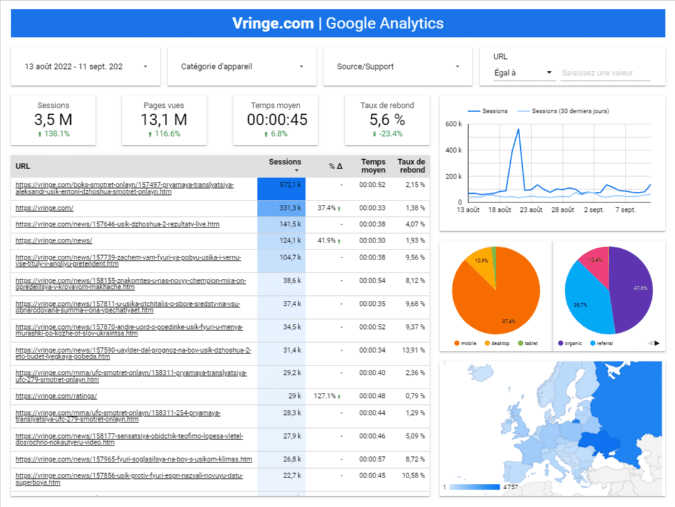Screen dimensions: 675x507
Task: Click the Vringe.com | Google Analytics title banner
Action: 338,23
